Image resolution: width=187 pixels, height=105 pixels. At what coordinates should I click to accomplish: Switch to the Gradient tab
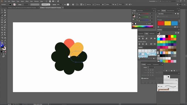[149, 64]
